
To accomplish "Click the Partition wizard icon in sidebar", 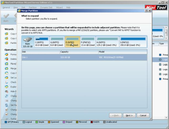I will [6, 43].
